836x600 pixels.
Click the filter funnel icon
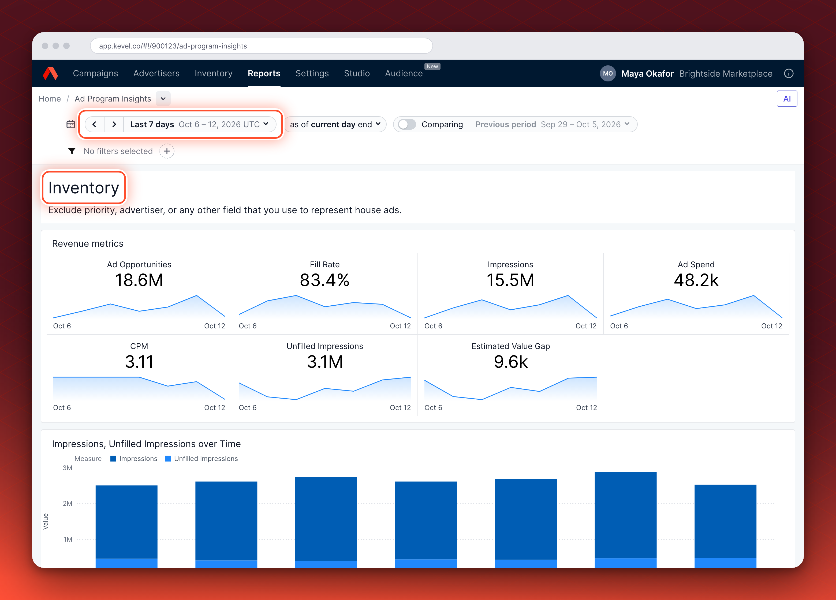point(72,151)
